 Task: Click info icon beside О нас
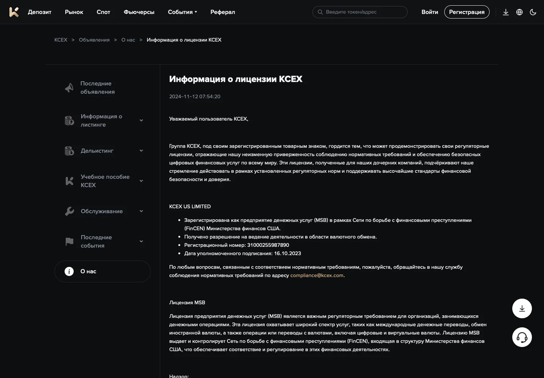point(69,271)
